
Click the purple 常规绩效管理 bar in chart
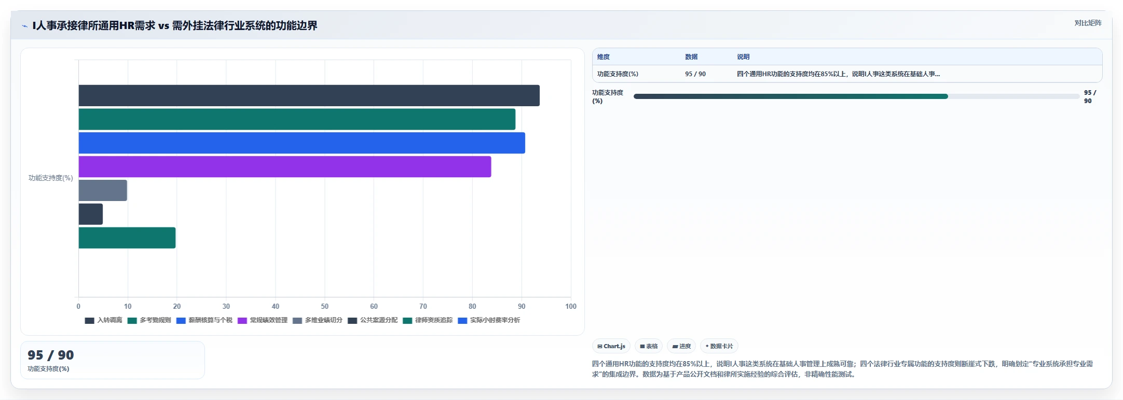tap(285, 167)
